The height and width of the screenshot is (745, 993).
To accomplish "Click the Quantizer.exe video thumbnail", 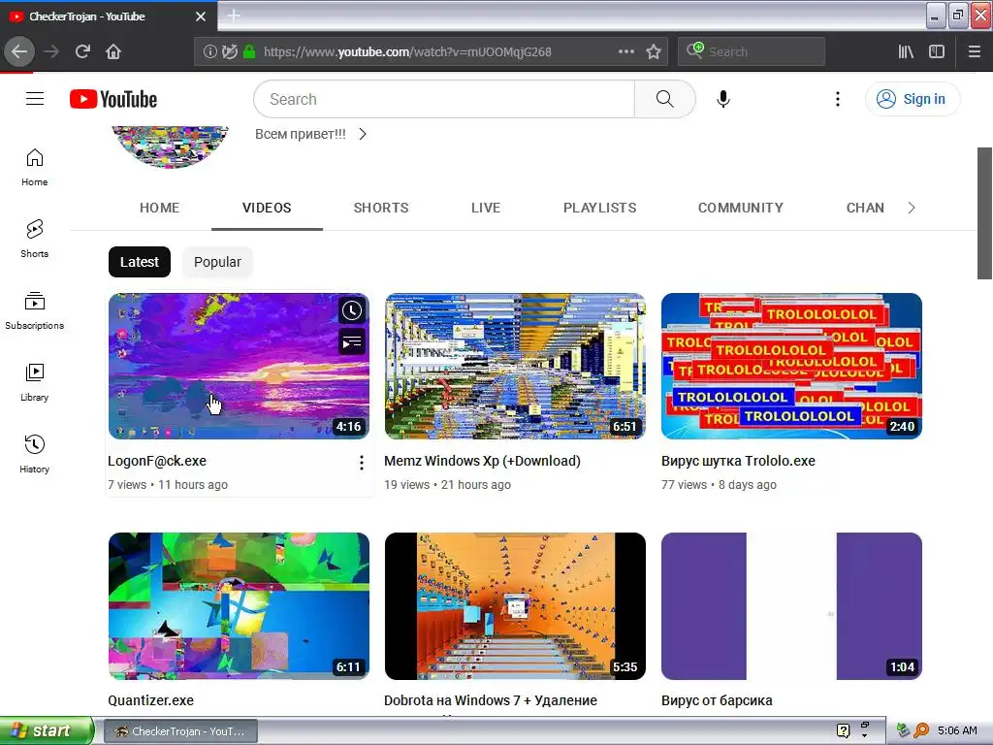I will click(x=239, y=606).
